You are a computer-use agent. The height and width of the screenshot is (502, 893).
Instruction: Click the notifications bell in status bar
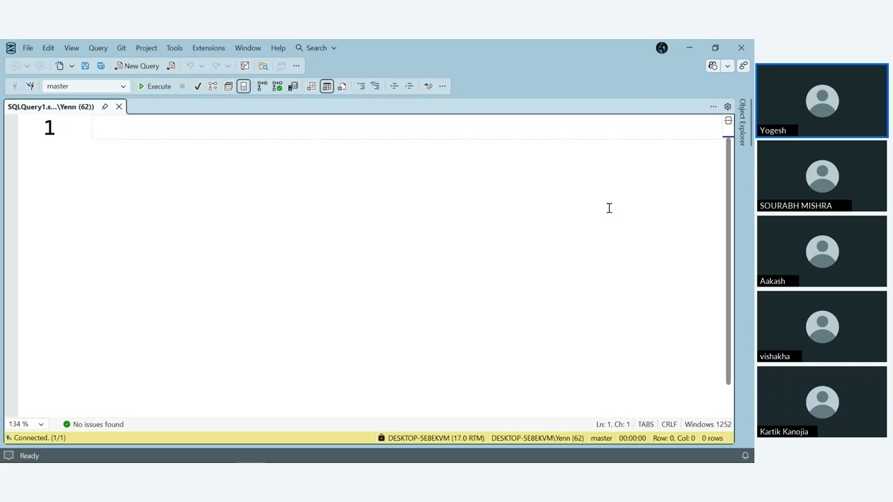(745, 455)
